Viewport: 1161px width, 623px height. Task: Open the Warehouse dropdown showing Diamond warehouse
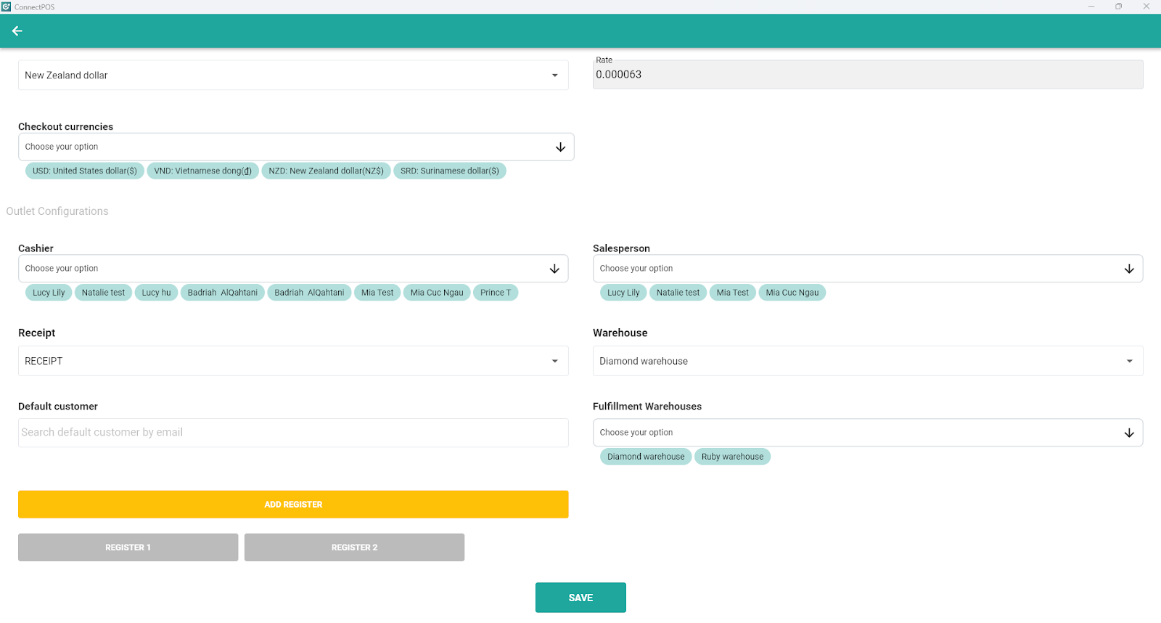(x=868, y=361)
